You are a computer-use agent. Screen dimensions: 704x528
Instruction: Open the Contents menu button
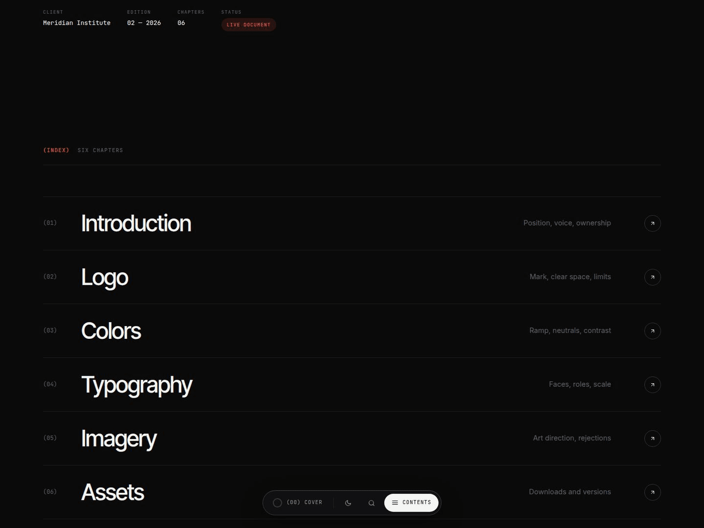tap(411, 502)
